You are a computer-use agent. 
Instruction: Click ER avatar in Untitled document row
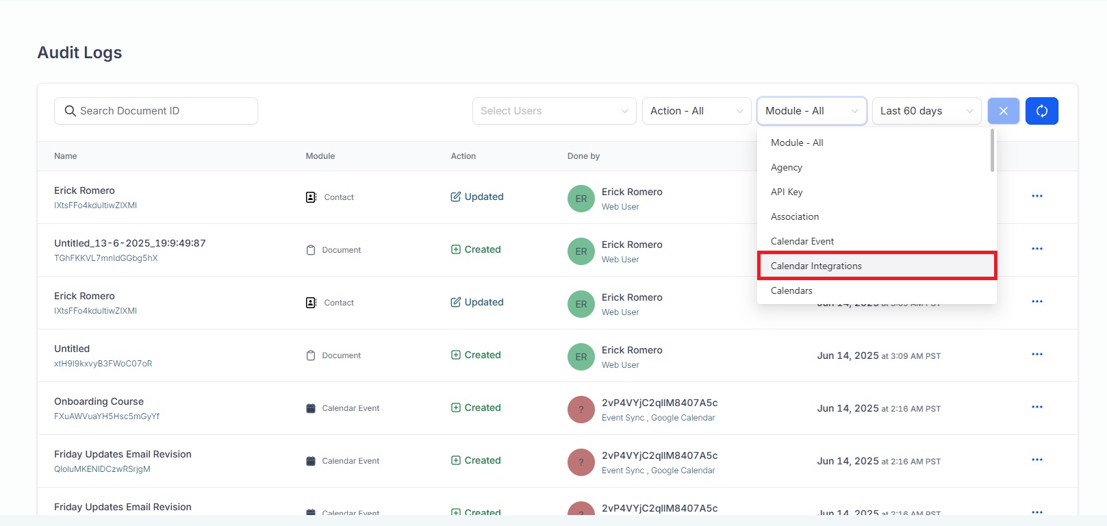click(581, 357)
